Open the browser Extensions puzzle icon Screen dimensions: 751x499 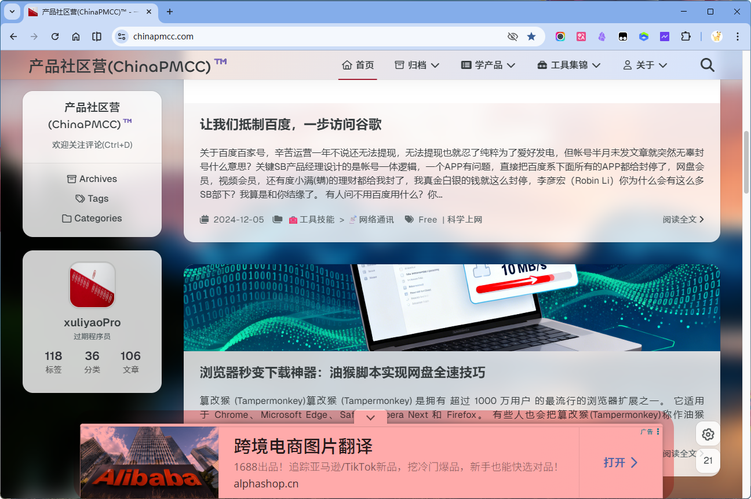click(x=686, y=37)
